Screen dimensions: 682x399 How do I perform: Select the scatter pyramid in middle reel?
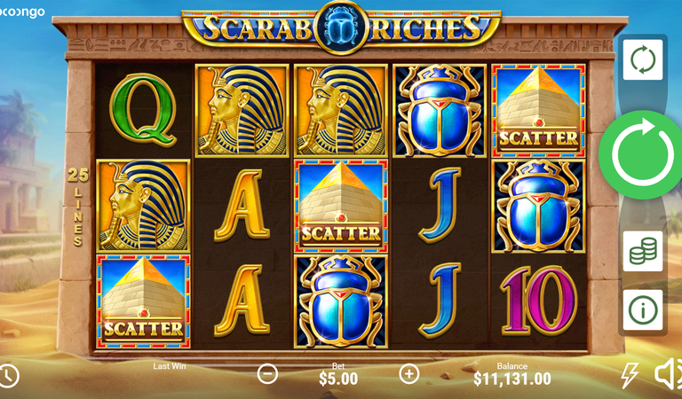click(341, 206)
